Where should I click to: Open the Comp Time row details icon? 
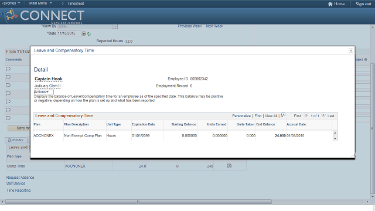coord(229,166)
